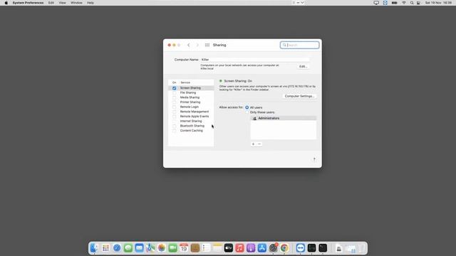
Task: Open the Apple menu
Action: (x=6, y=3)
